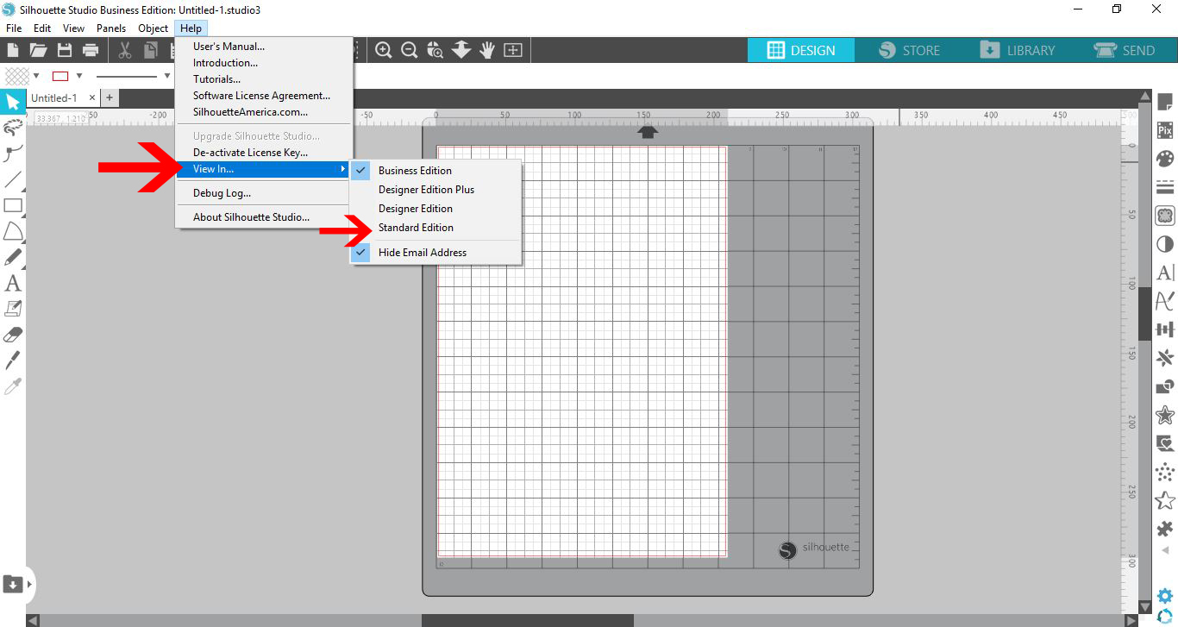Click the Copy icon in toolbar

(x=151, y=50)
